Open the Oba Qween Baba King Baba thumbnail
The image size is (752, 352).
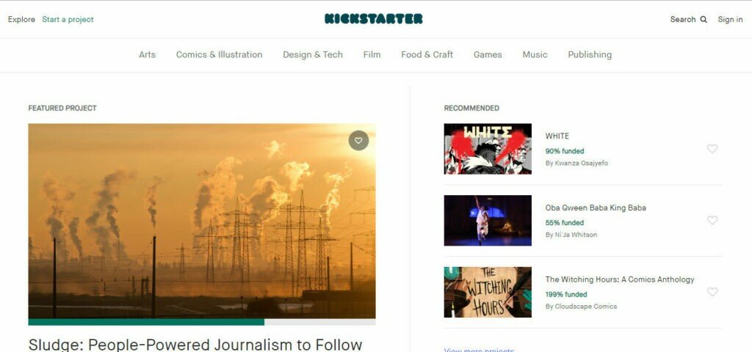point(488,220)
